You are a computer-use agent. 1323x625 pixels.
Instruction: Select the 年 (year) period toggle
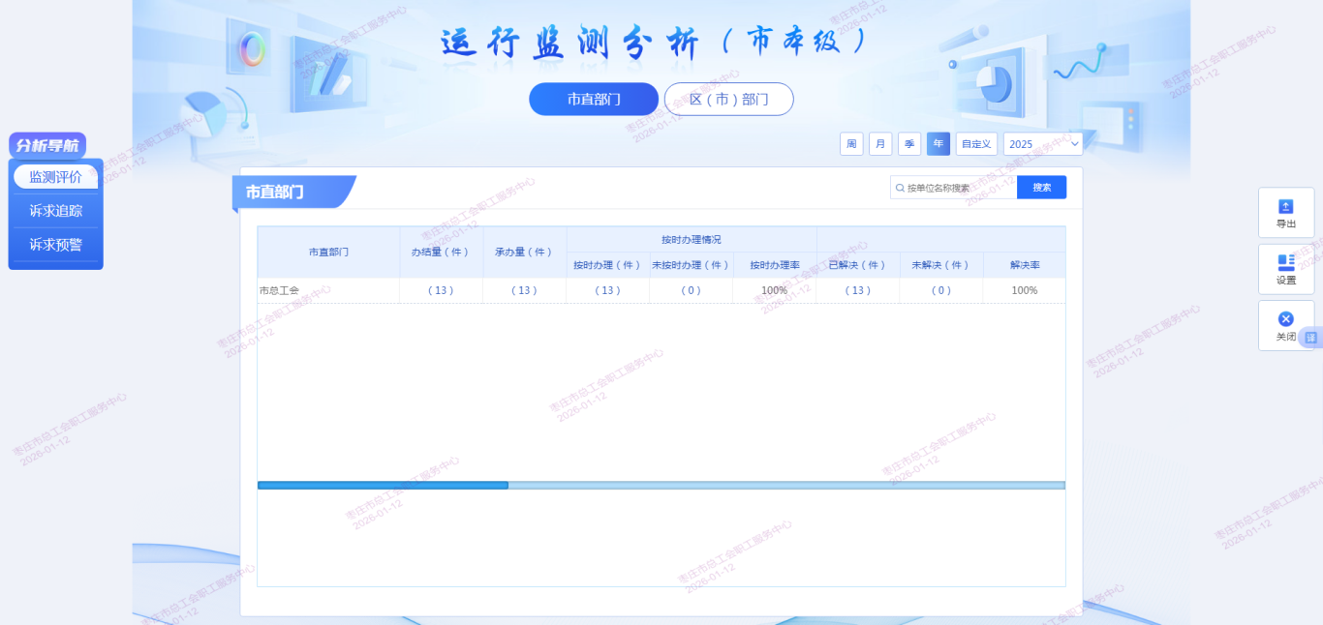938,144
